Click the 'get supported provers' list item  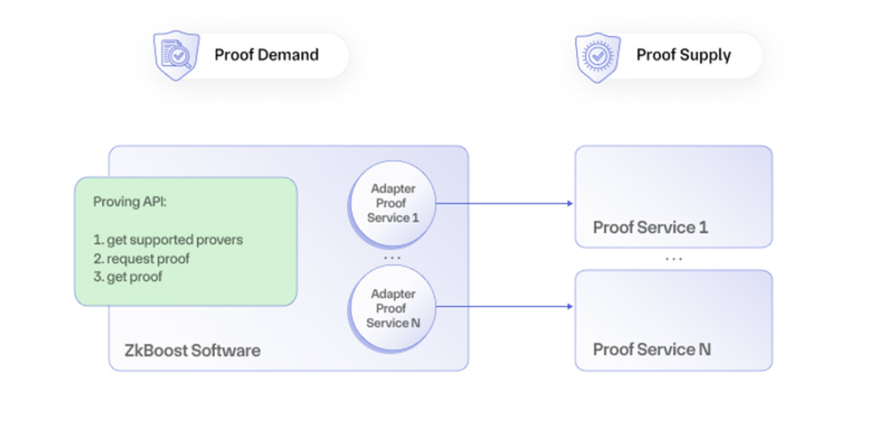point(168,240)
